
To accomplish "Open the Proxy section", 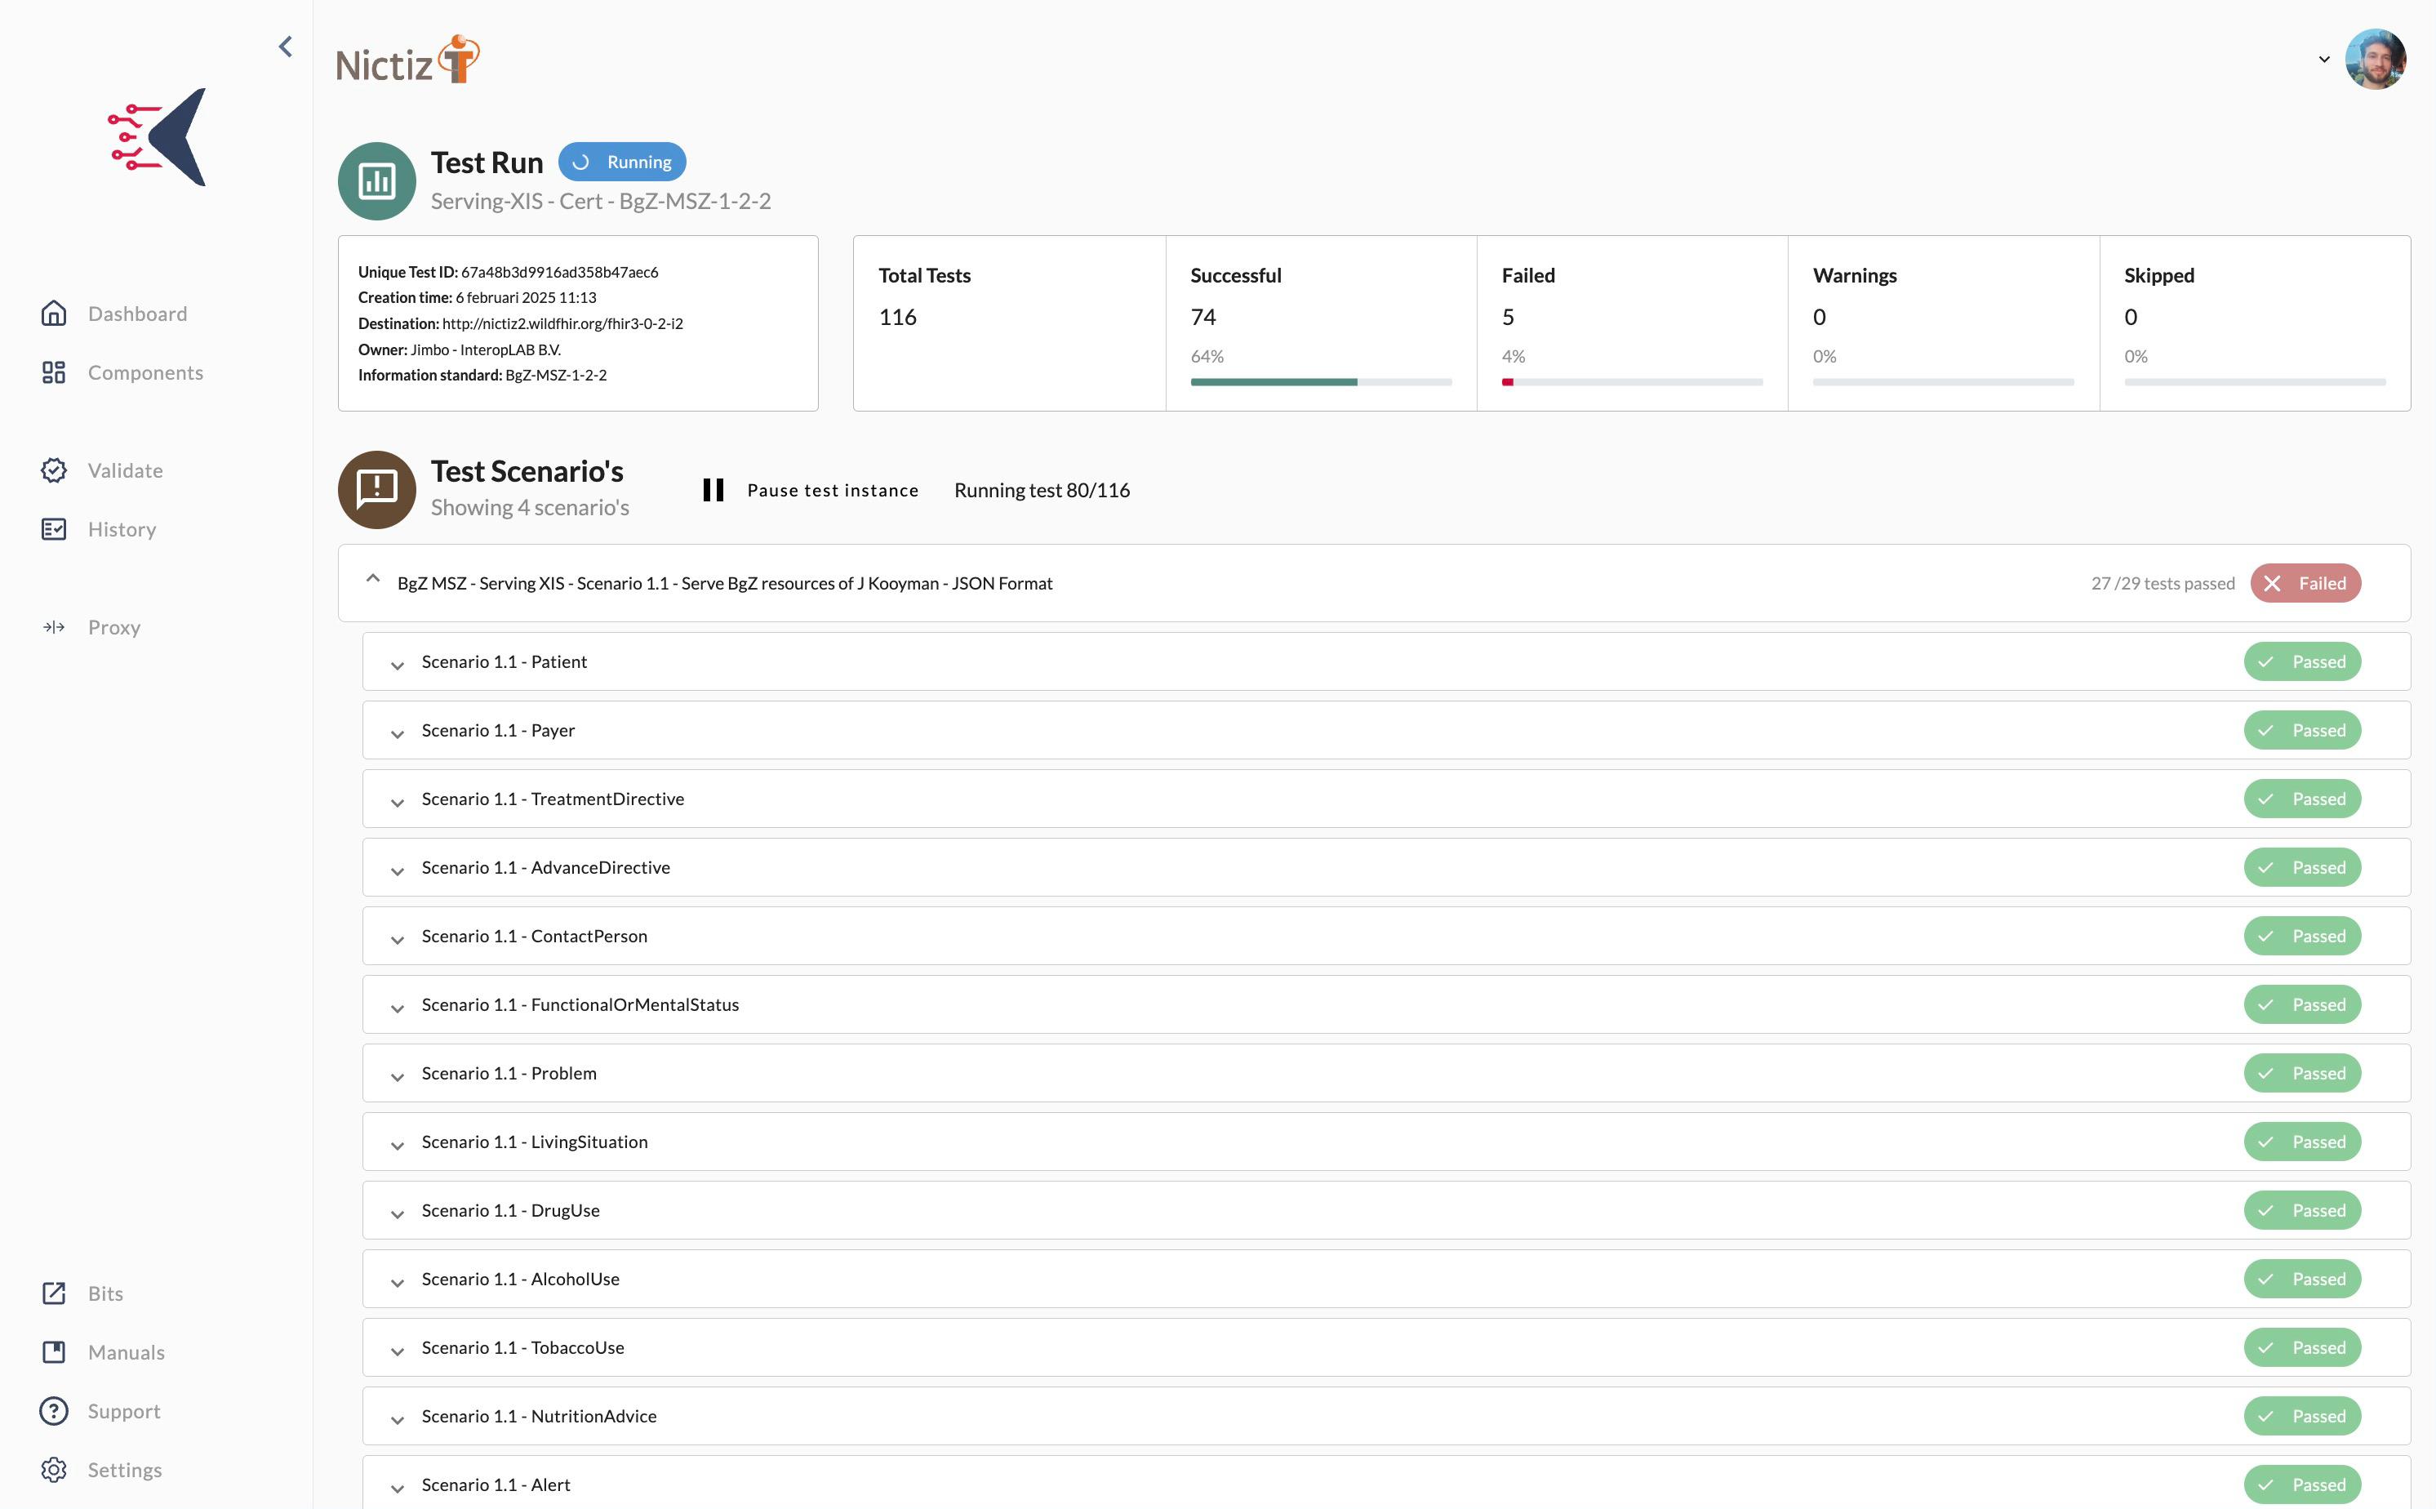I will (113, 627).
